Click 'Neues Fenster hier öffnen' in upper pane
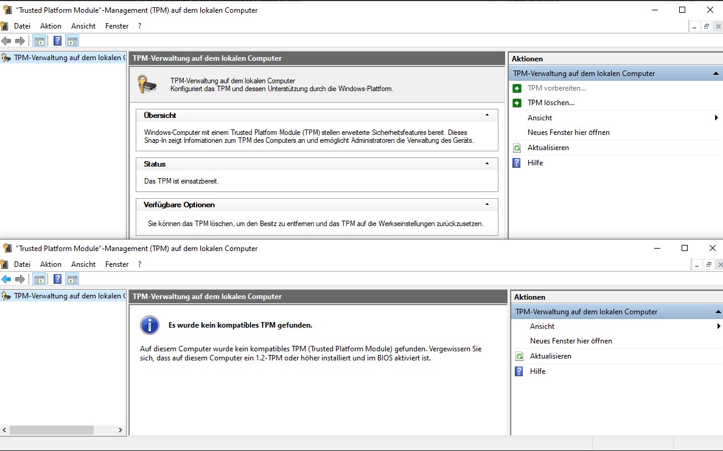Image resolution: width=723 pixels, height=451 pixels. click(568, 133)
